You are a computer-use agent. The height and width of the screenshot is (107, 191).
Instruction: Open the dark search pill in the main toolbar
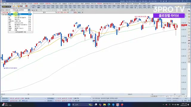click(x=6, y=7)
